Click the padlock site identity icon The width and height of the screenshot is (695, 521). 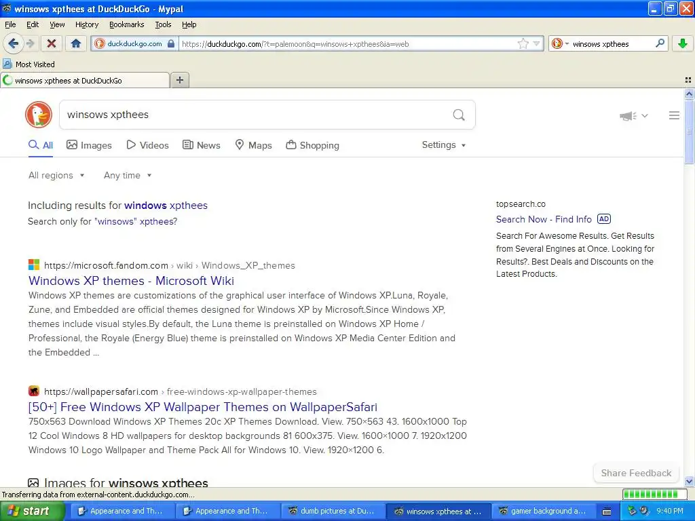click(x=171, y=43)
